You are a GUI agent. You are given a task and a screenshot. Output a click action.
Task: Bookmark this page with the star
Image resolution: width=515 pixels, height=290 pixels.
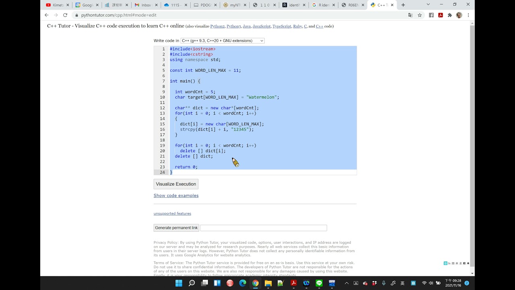click(x=420, y=15)
